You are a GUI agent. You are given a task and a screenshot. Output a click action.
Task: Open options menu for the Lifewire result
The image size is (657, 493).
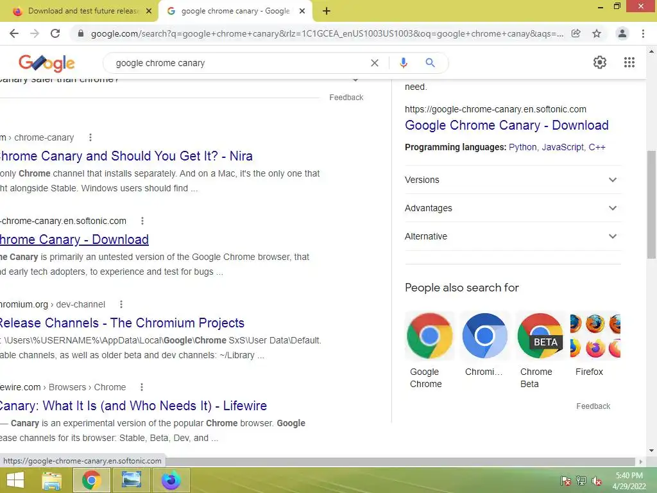pyautogui.click(x=142, y=387)
